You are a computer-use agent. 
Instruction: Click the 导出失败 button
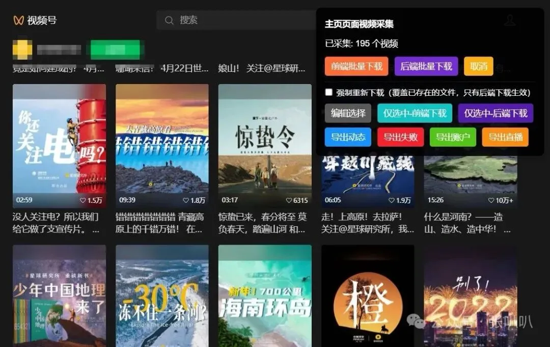[401, 137]
